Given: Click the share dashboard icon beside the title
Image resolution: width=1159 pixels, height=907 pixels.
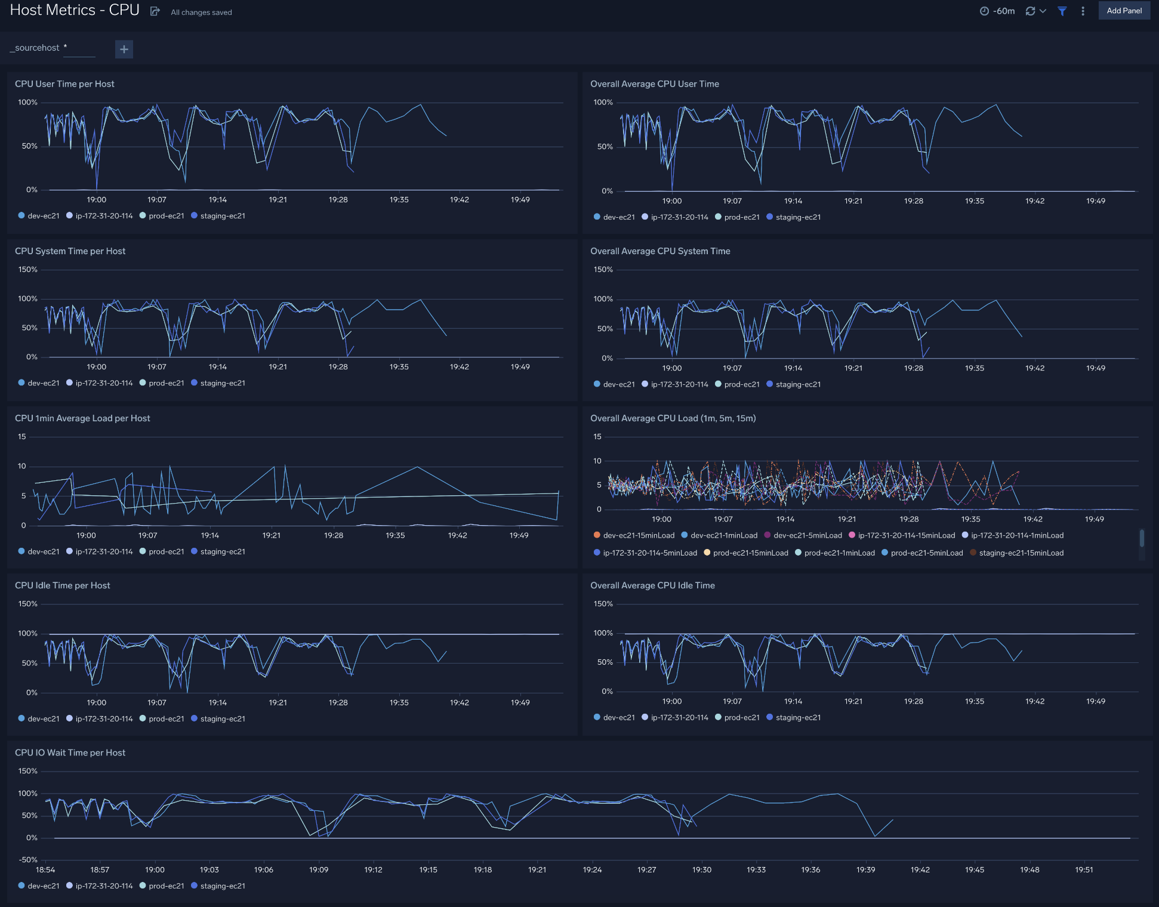Looking at the screenshot, I should click(x=155, y=11).
